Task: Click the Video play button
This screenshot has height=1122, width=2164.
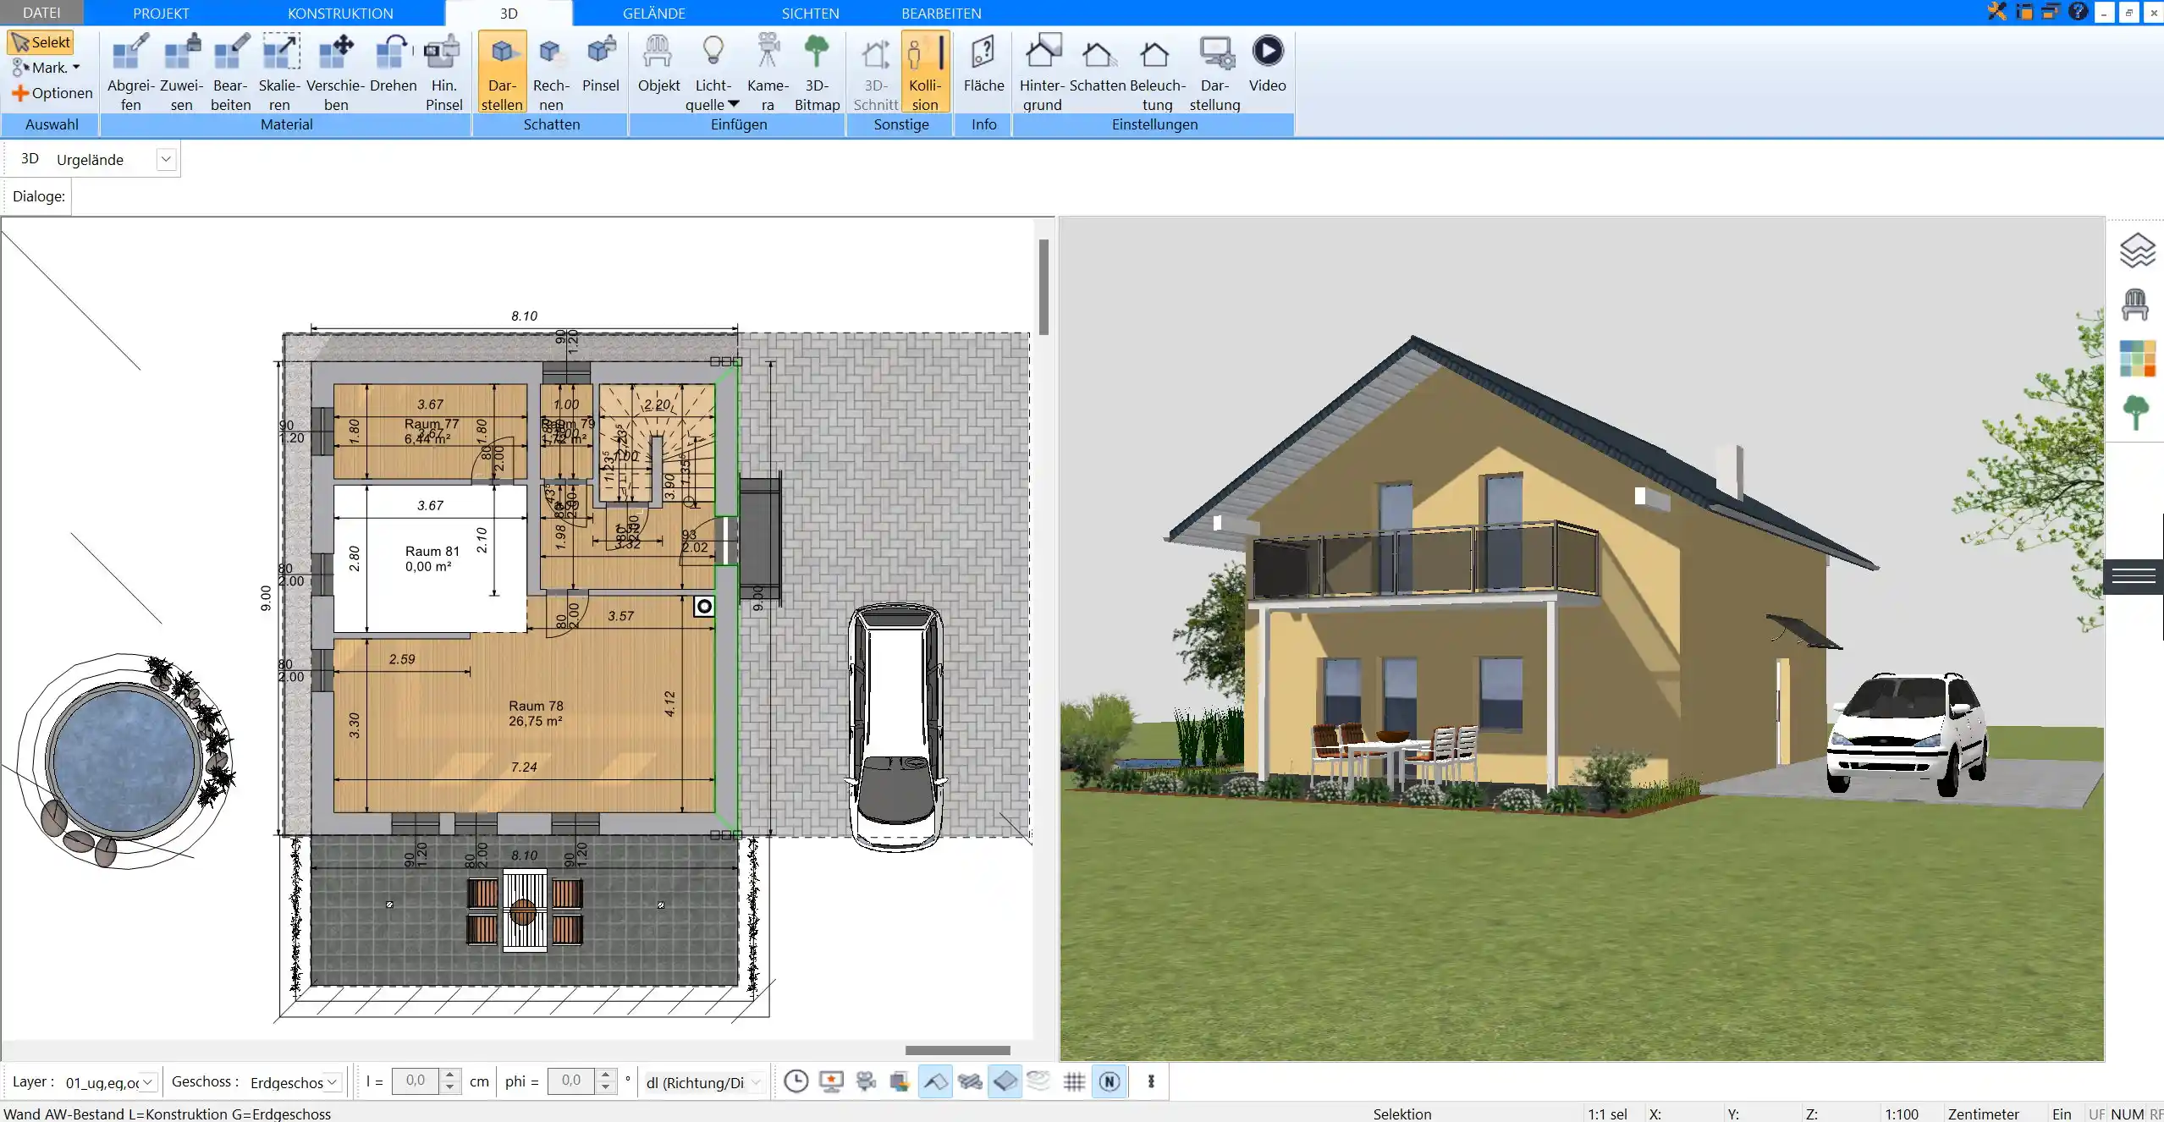Action: 1267,52
